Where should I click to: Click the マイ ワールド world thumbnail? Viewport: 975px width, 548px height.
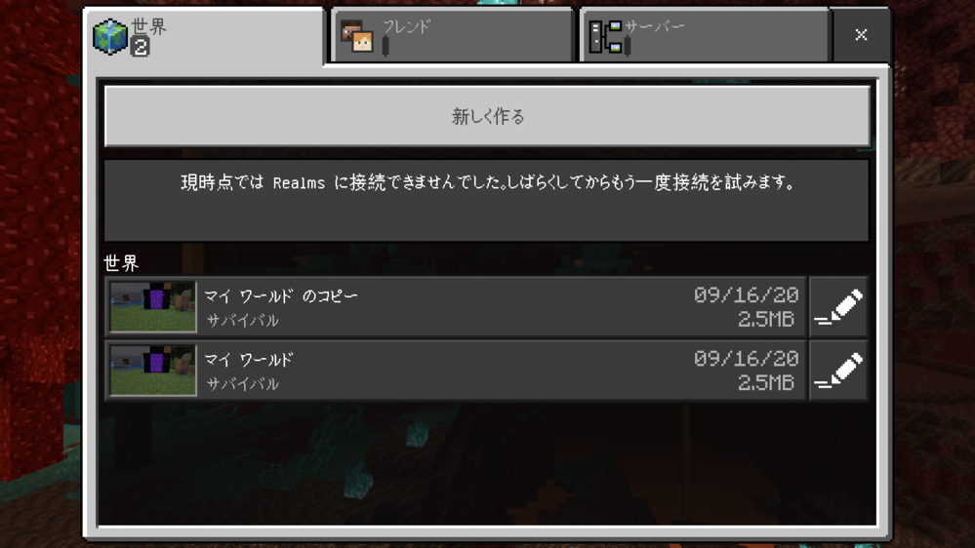coord(153,371)
